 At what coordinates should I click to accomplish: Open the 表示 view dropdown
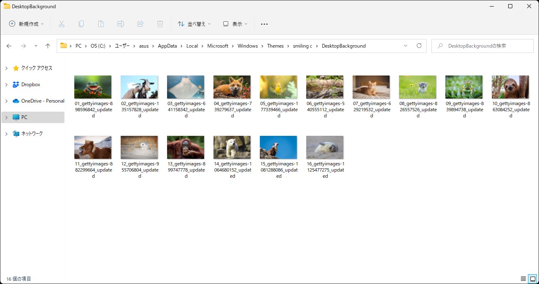click(235, 24)
